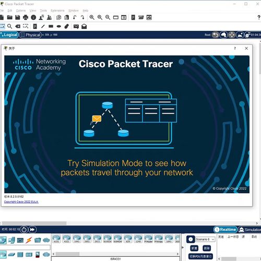Click the Add Complex PDU open envelope
The height and width of the screenshot is (261, 261).
pyautogui.click(x=84, y=27)
